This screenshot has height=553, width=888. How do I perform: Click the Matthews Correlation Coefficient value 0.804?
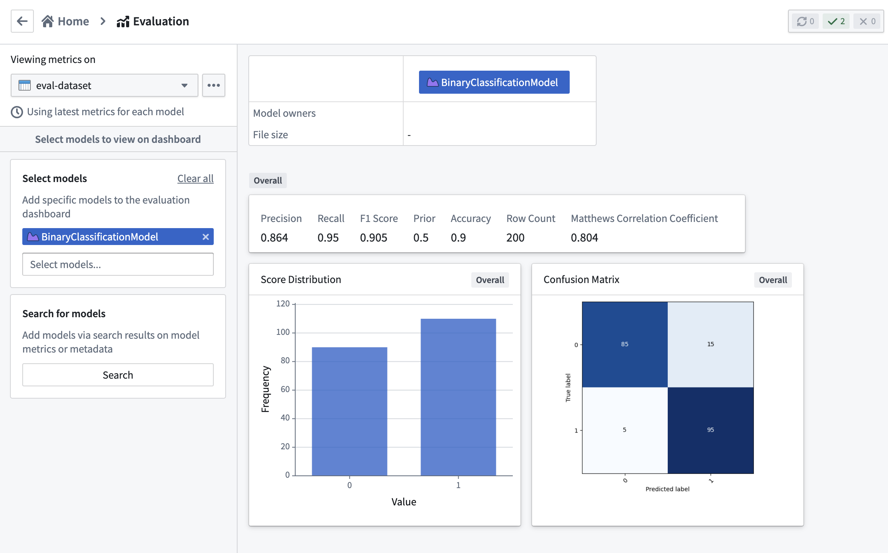(x=584, y=238)
